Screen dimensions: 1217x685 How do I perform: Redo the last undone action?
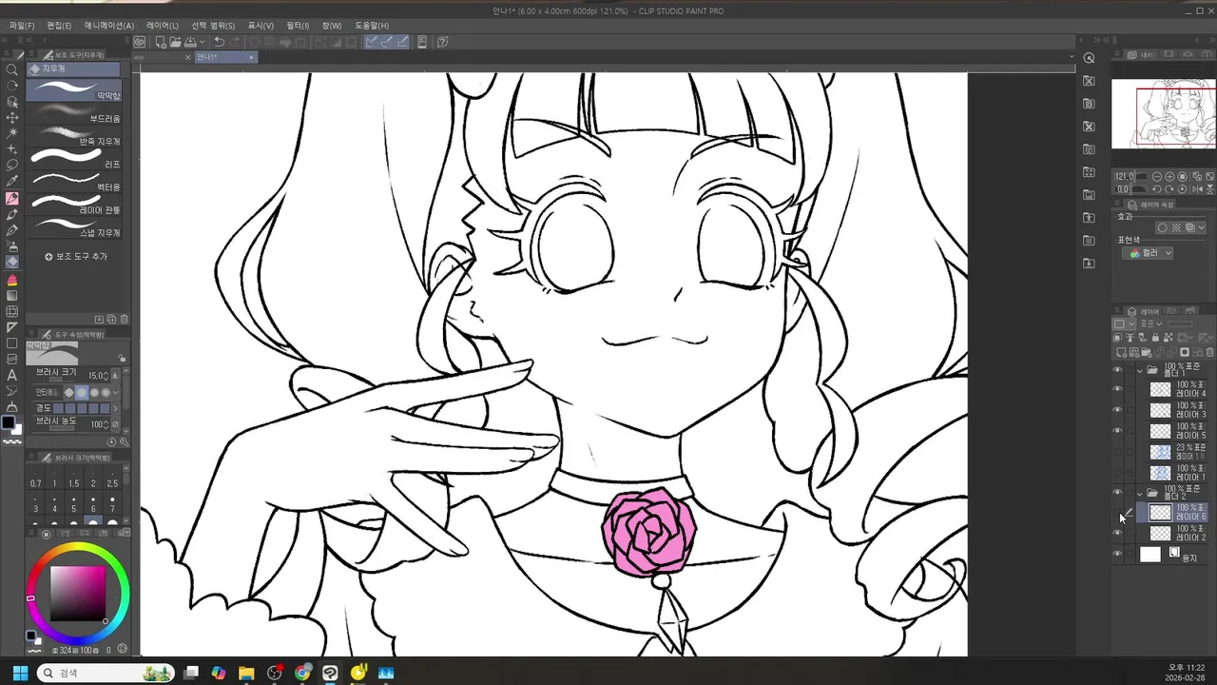point(235,42)
